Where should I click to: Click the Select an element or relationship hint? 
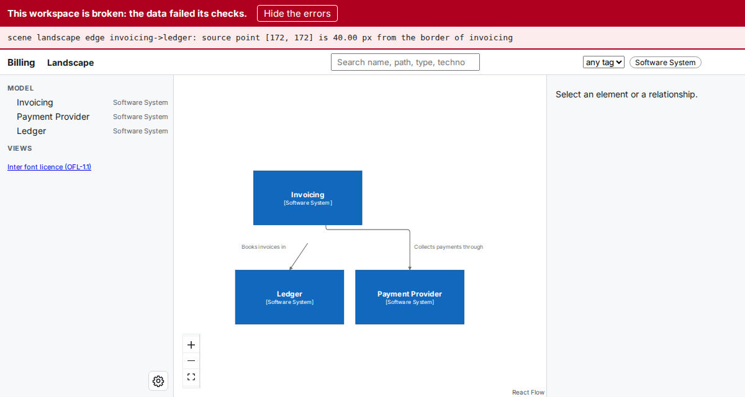click(626, 94)
